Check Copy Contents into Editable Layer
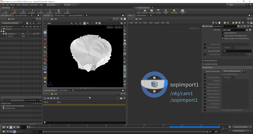 [x=223, y=36]
